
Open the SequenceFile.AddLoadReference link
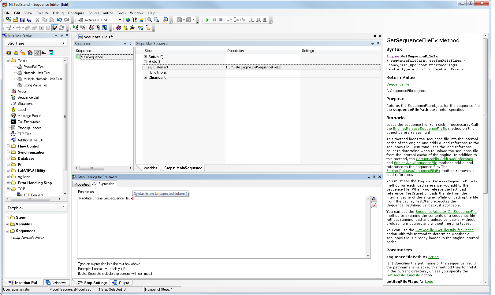point(445,159)
